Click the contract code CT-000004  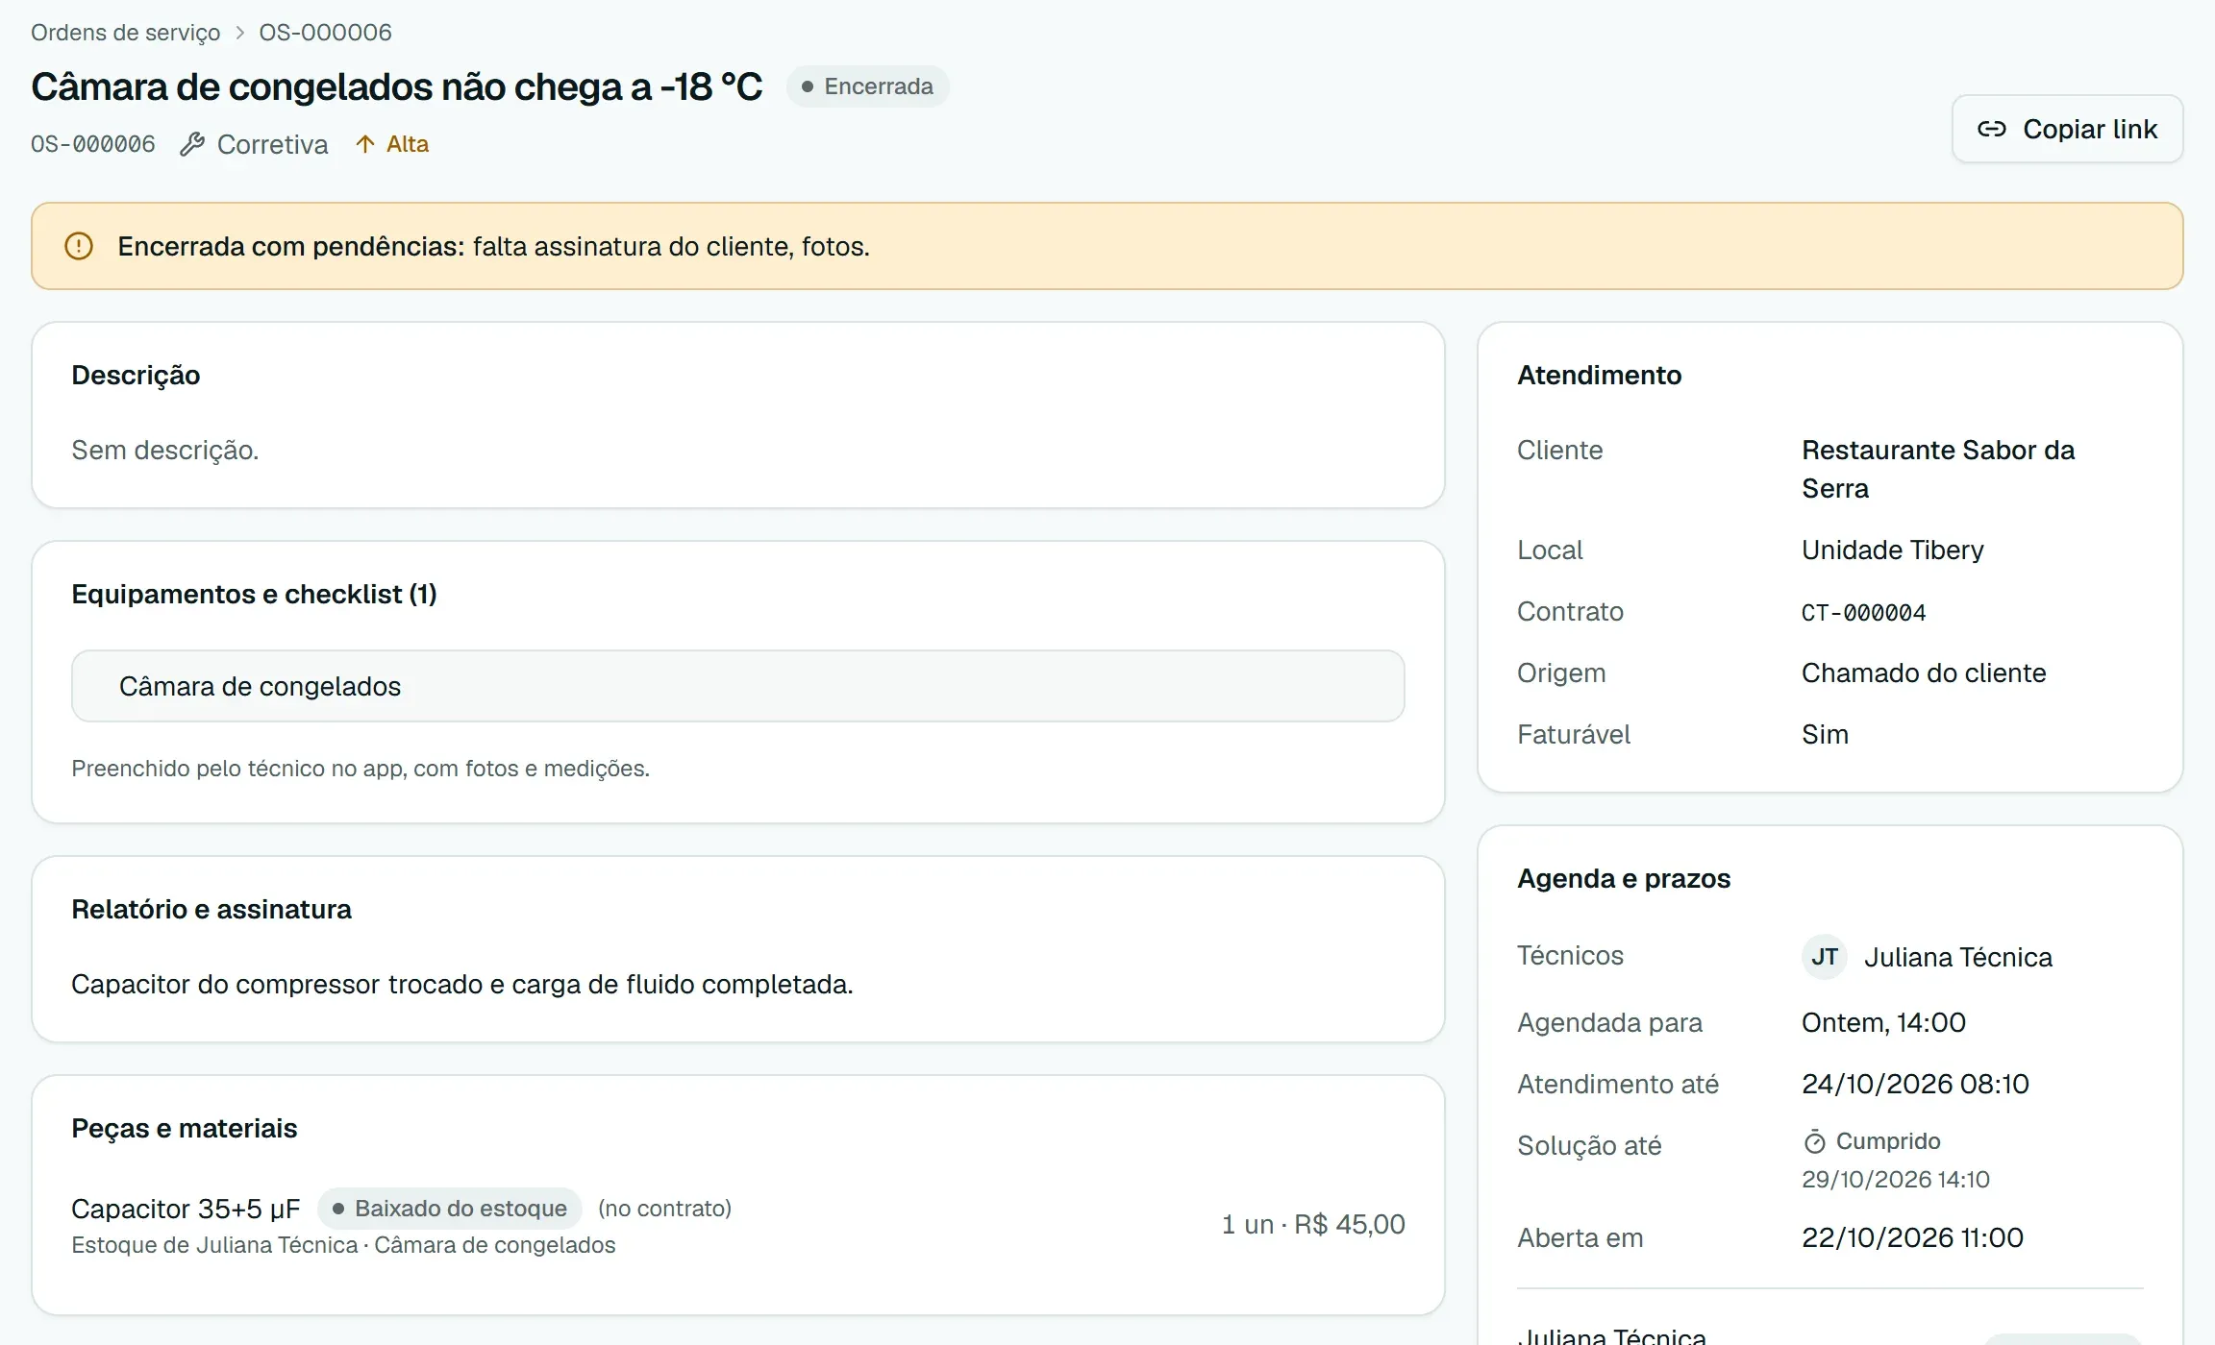coord(1863,612)
